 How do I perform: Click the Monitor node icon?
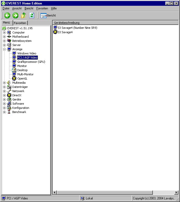click(14, 66)
